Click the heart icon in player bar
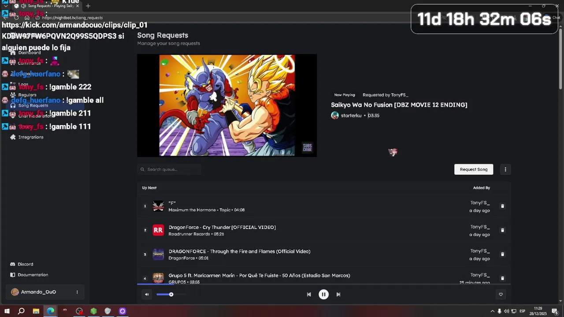 point(501,295)
